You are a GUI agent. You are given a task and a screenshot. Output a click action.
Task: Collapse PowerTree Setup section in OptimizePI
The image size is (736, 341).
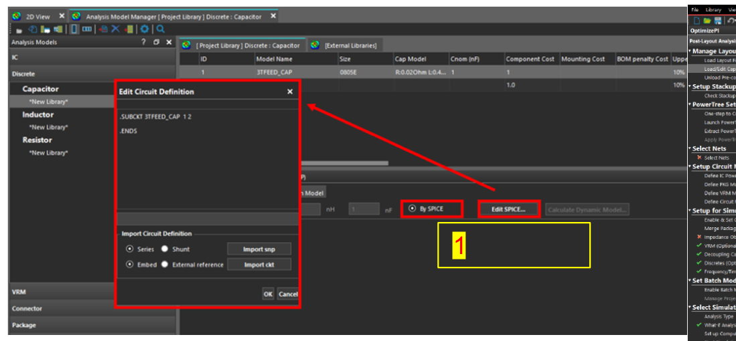tap(690, 104)
